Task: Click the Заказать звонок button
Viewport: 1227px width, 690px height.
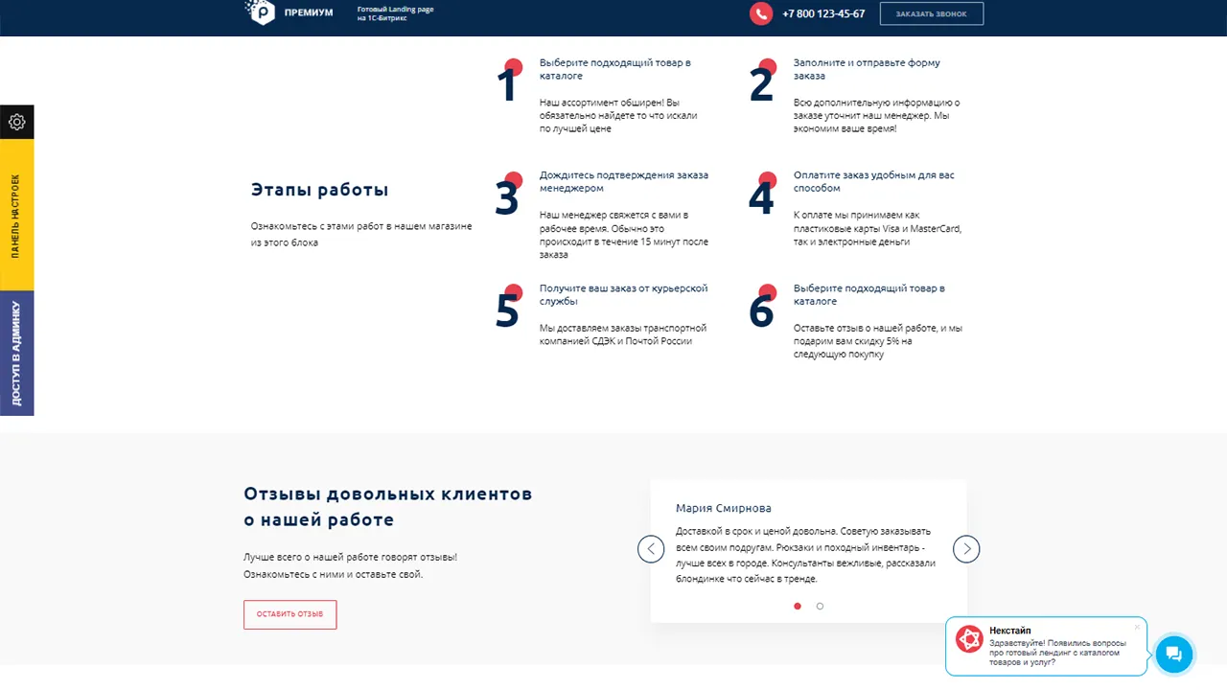Action: (932, 13)
